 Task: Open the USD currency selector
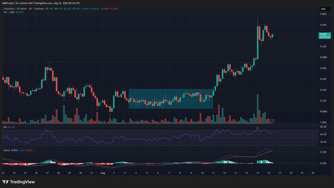coord(323,9)
